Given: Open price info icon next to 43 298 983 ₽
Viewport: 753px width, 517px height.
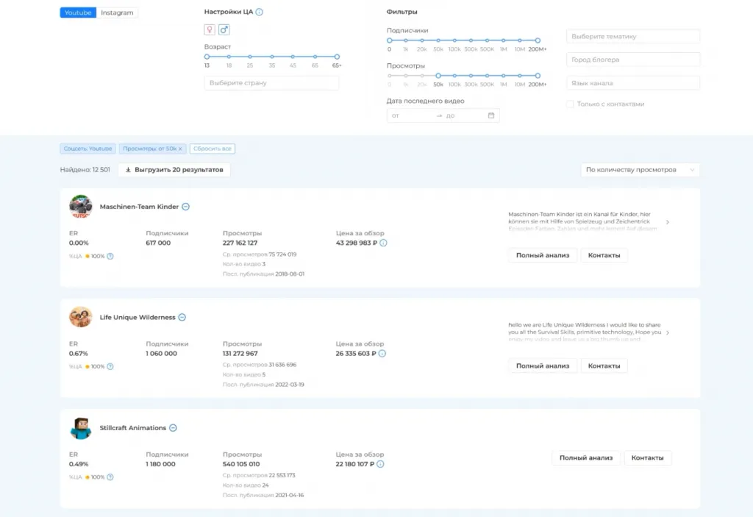Looking at the screenshot, I should click(x=383, y=243).
